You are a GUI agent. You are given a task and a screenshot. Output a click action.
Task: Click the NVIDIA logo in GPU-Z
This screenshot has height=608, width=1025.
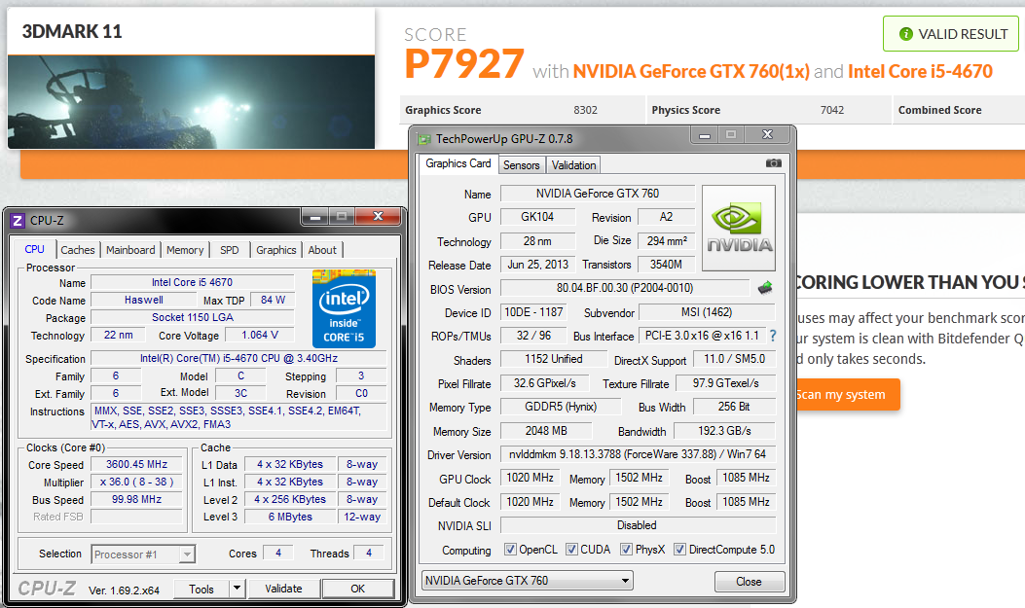[x=739, y=228]
